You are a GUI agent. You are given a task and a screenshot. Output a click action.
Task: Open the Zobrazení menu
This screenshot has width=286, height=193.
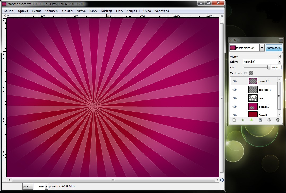tap(51, 11)
